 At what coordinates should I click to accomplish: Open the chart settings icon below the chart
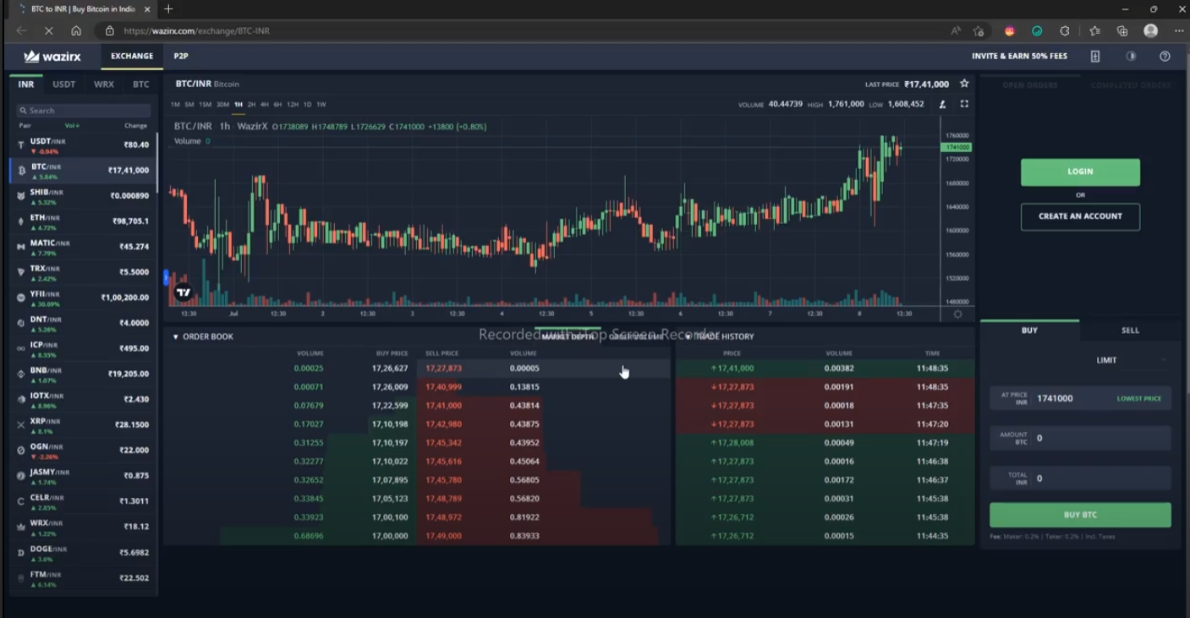[x=957, y=313]
